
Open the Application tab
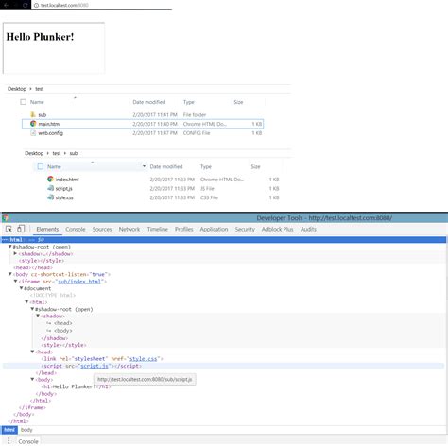pyautogui.click(x=214, y=229)
